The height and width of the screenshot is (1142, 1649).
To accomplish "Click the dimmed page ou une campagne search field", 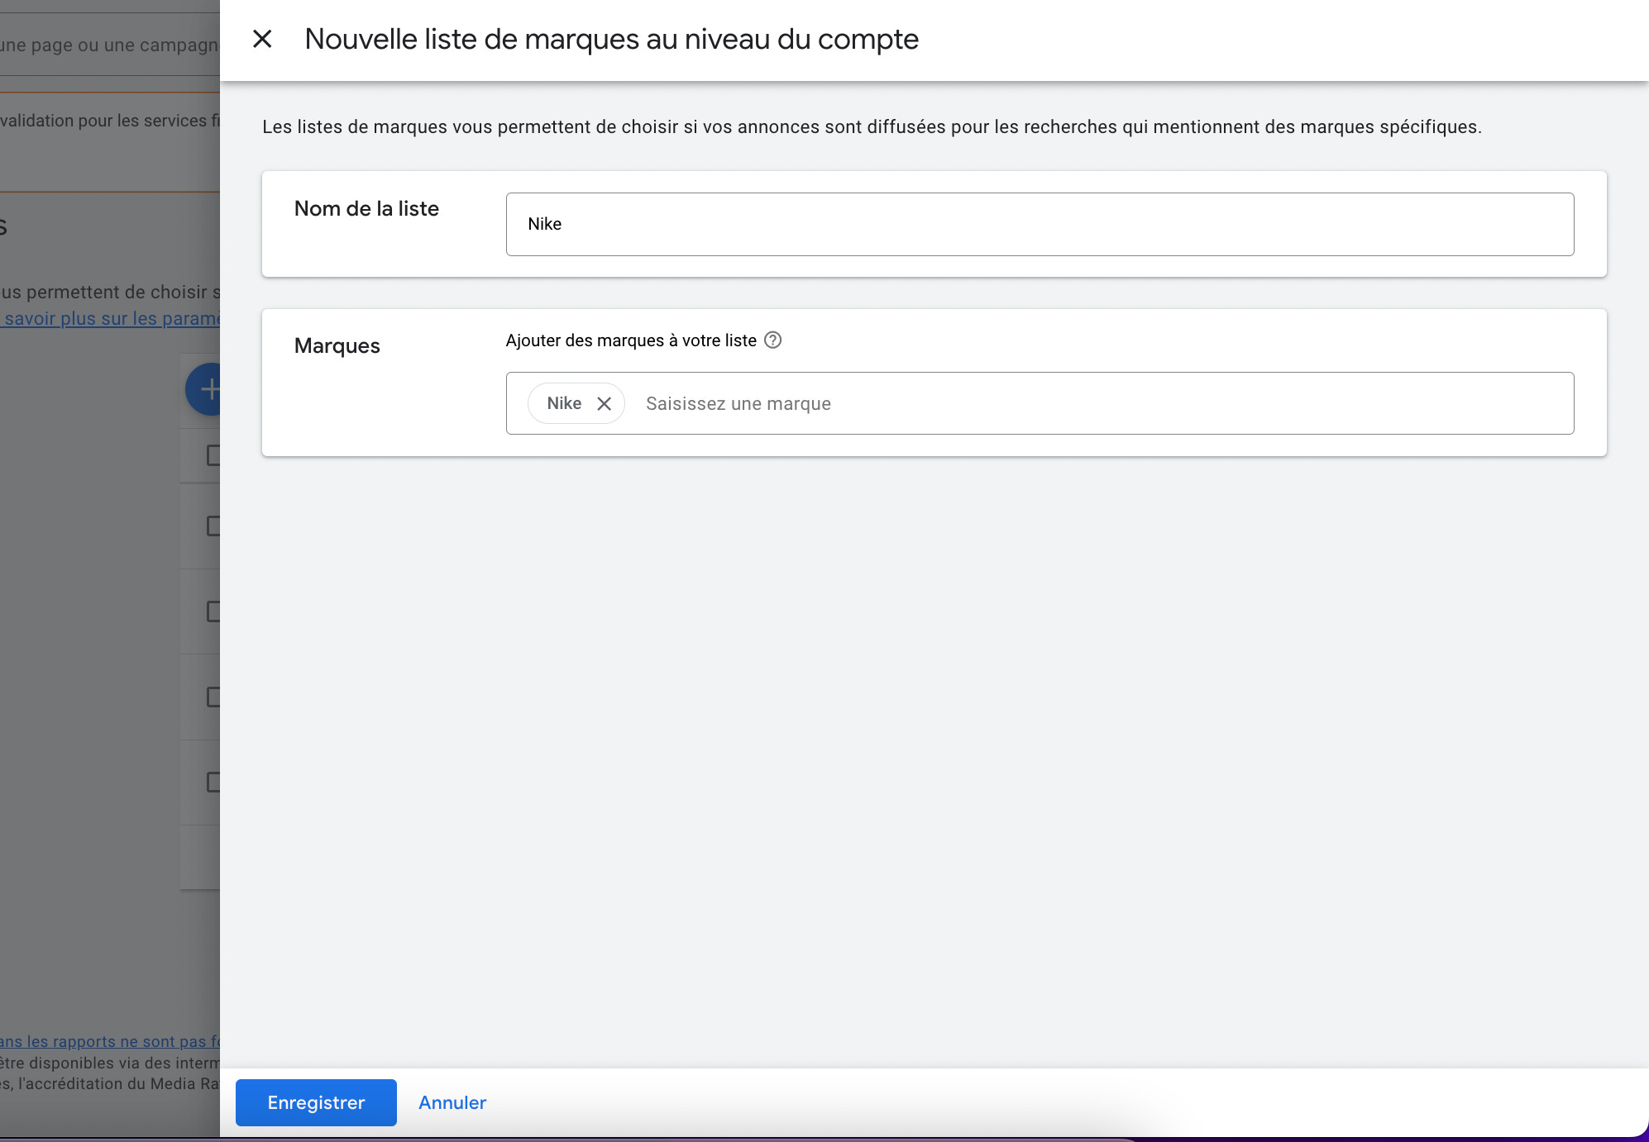I will coord(109,45).
